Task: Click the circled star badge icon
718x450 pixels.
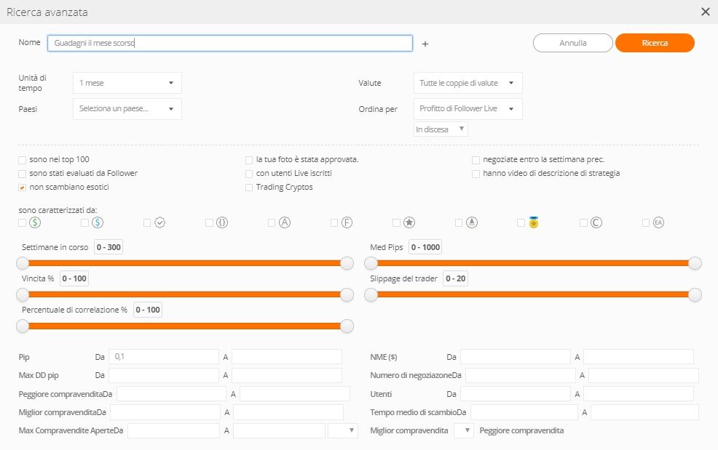Action: [409, 222]
